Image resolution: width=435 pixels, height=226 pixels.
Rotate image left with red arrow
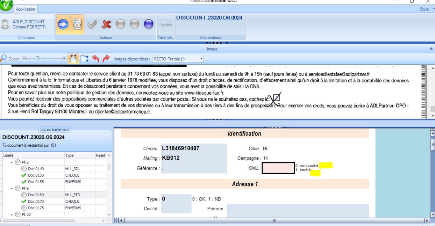pos(95,58)
